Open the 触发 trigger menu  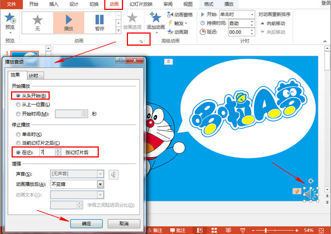pyautogui.click(x=178, y=23)
